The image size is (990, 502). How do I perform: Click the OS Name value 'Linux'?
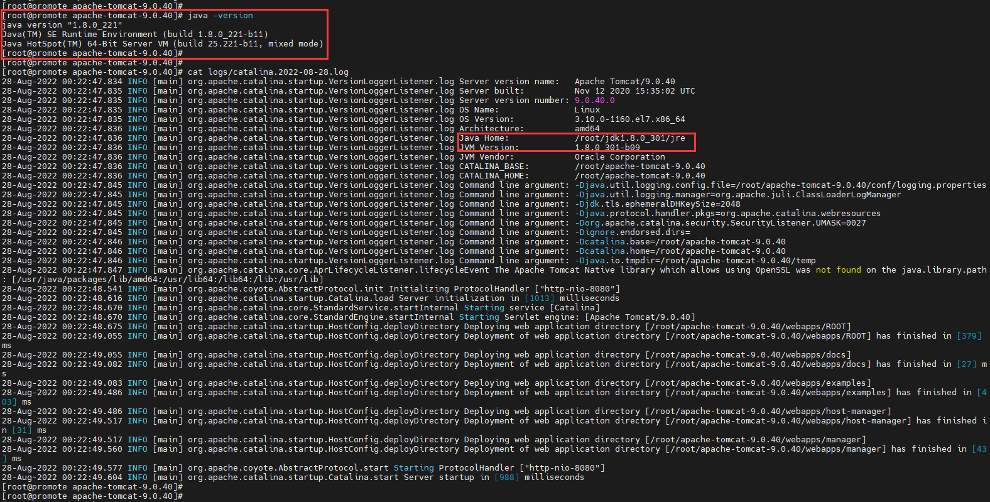pos(587,110)
